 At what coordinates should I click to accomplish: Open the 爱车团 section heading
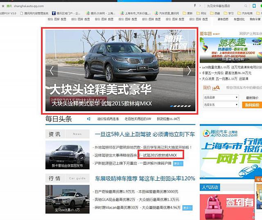[x=206, y=34]
